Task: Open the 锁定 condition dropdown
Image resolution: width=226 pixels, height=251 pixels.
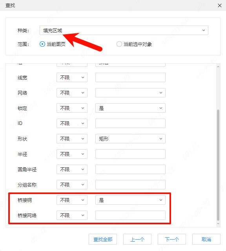Action: click(72, 108)
